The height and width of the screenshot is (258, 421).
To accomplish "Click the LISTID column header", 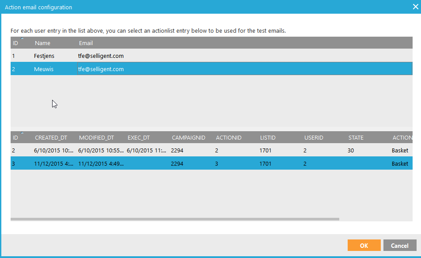I will pyautogui.click(x=268, y=138).
